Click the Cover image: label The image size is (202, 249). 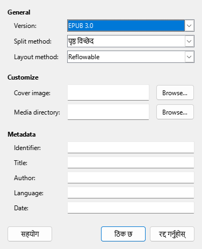pyautogui.click(x=32, y=93)
